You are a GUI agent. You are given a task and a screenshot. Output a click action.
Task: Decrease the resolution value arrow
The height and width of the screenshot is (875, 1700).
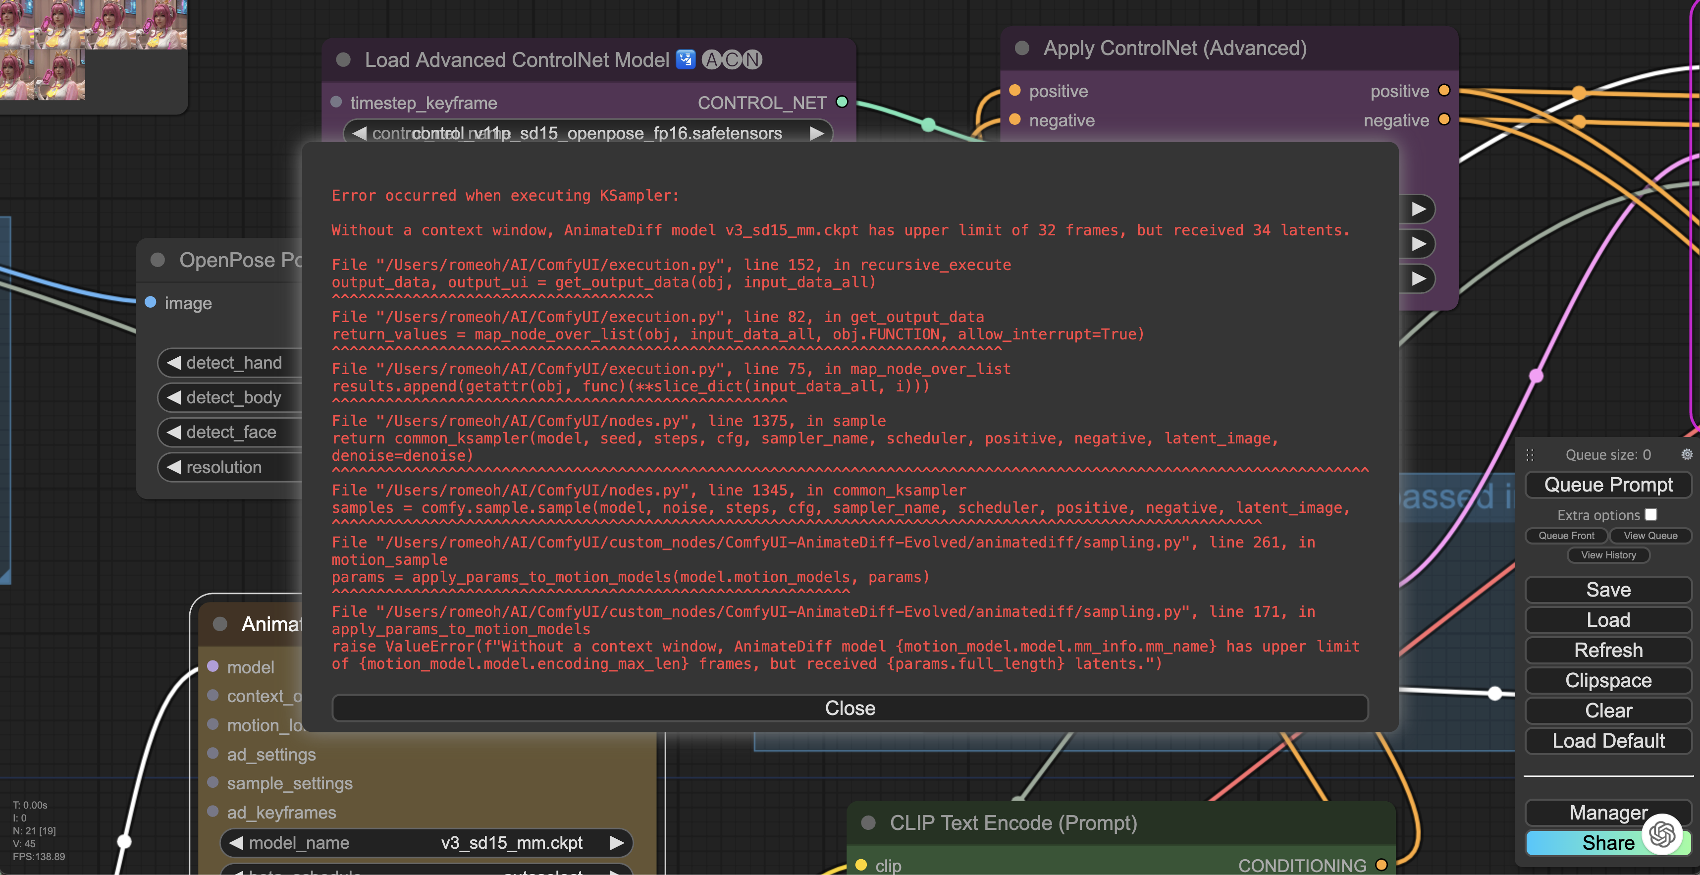point(173,467)
